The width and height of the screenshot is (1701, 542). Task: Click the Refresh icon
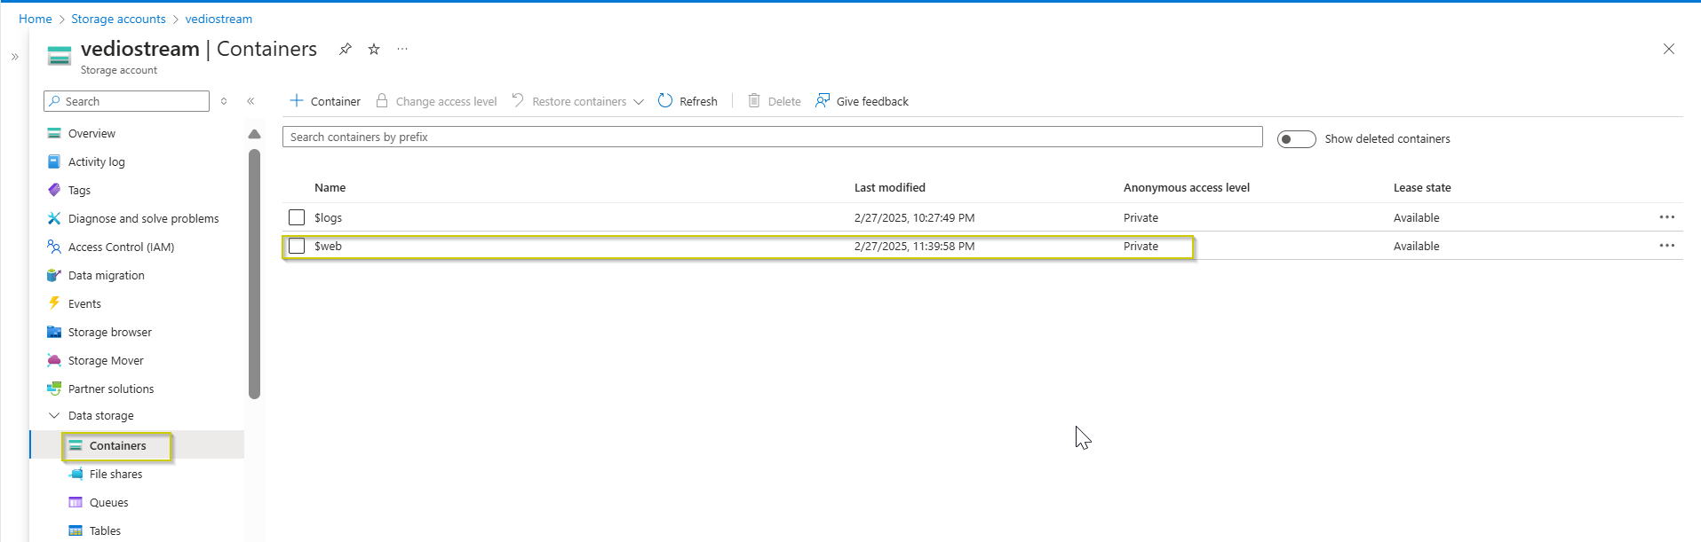[x=665, y=100]
